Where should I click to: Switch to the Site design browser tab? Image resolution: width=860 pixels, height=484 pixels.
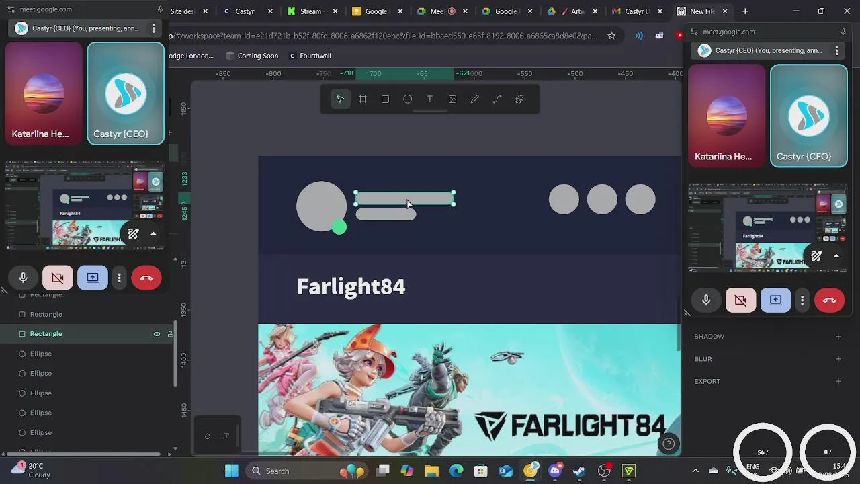click(188, 11)
